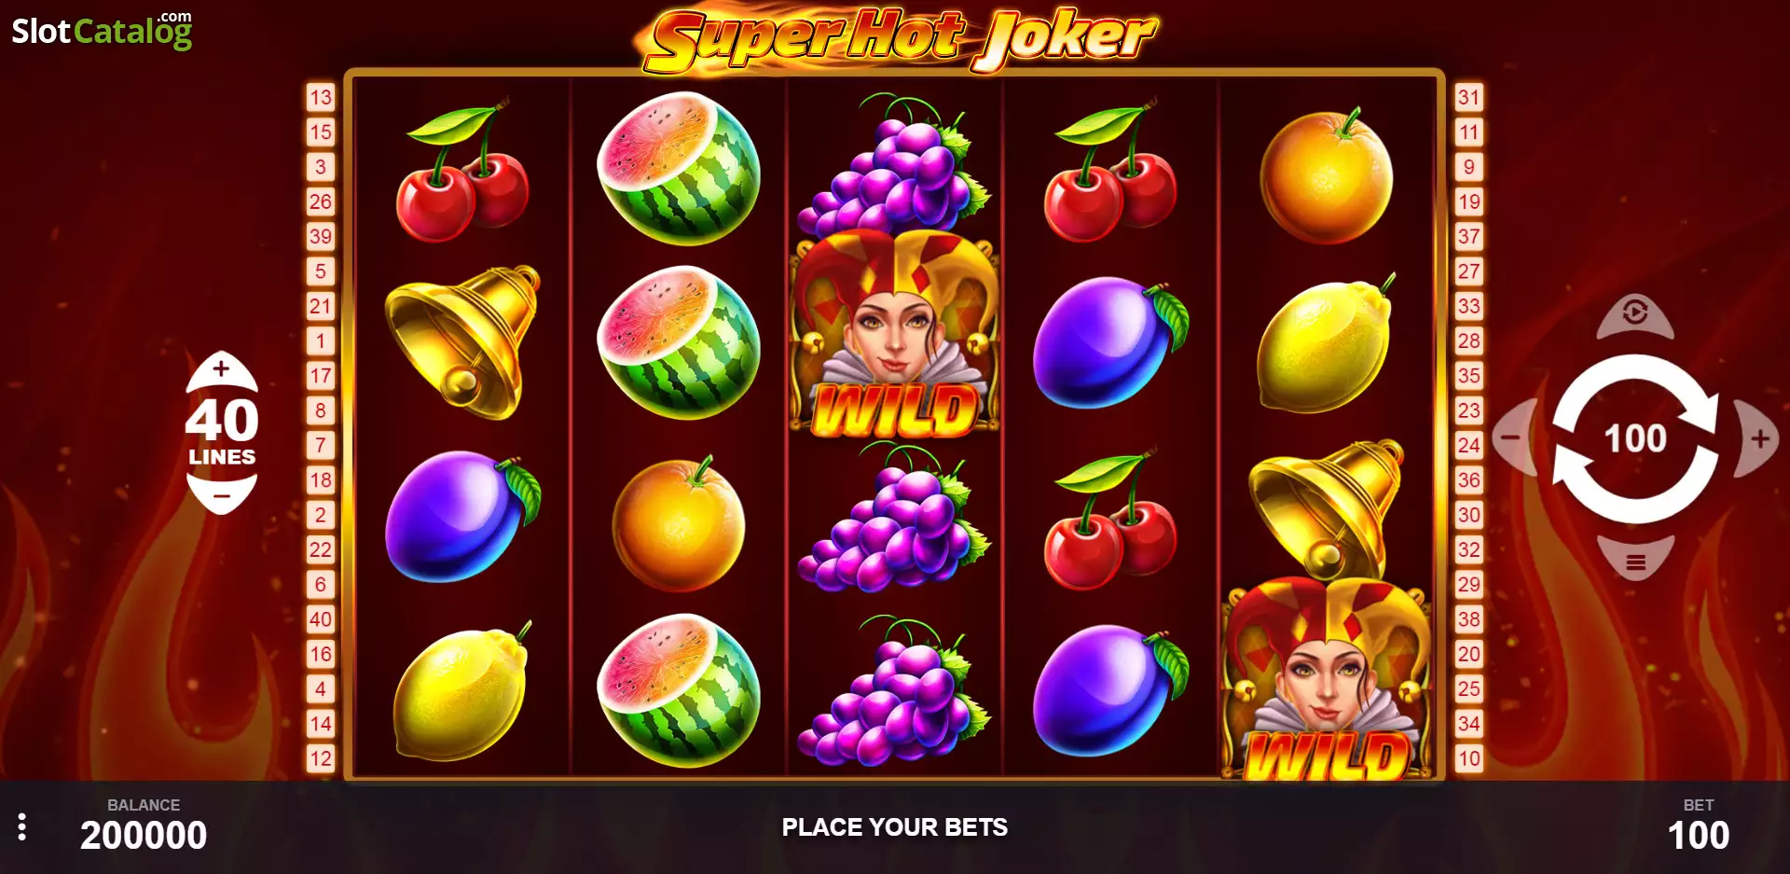Open autoplay with the icon above spin
Viewport: 1790px width, 874px height.
pos(1634,315)
